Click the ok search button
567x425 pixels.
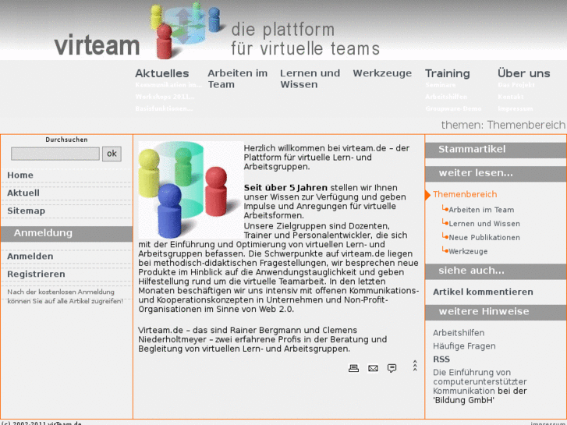(x=112, y=154)
